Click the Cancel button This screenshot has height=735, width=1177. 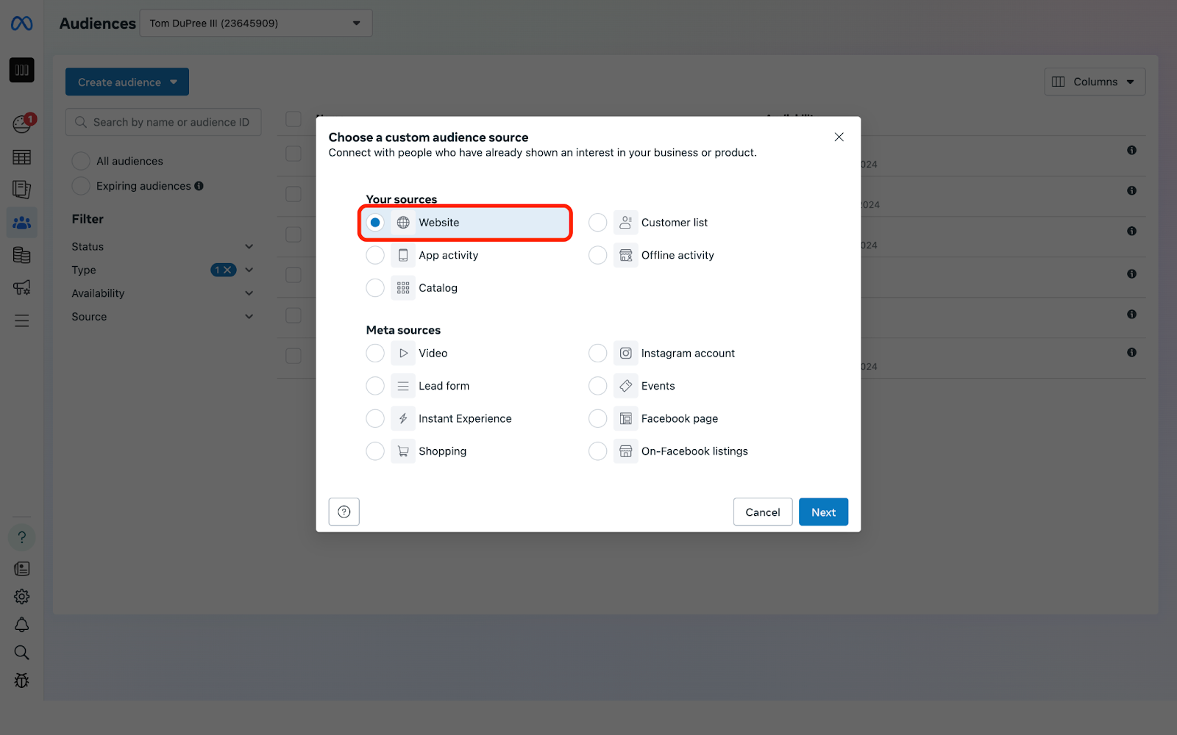(763, 512)
